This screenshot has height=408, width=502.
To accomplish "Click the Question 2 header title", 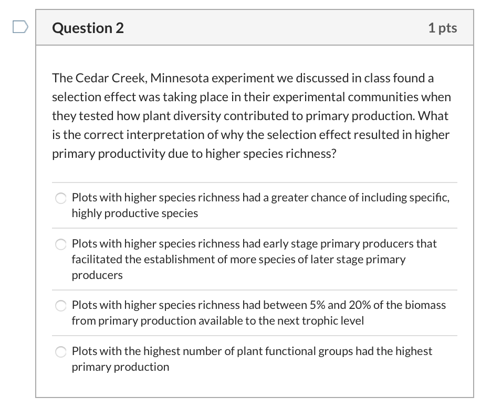I will 88,28.
